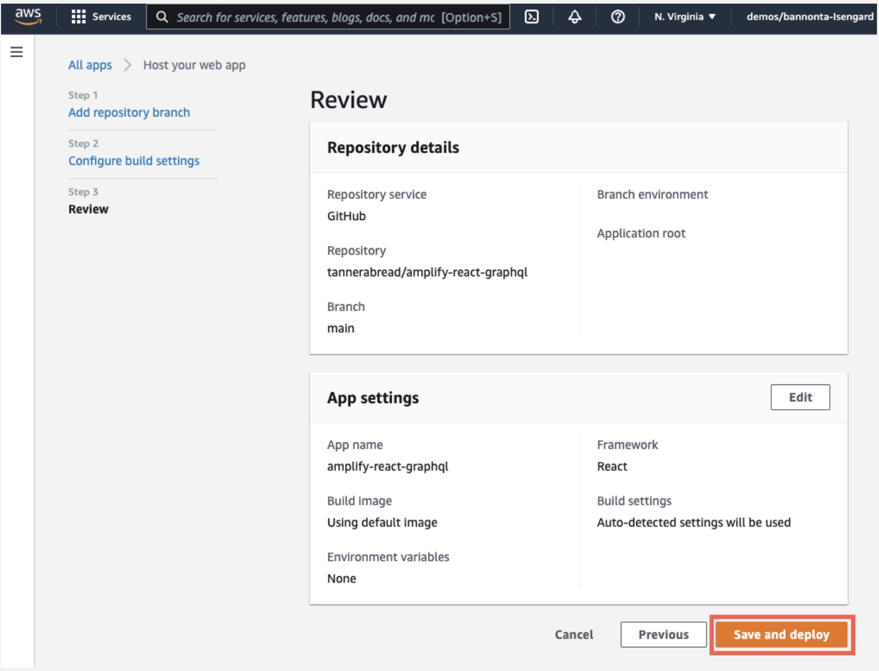Viewport: 879px width, 671px height.
Task: Click the AWS logo home icon
Action: click(28, 16)
